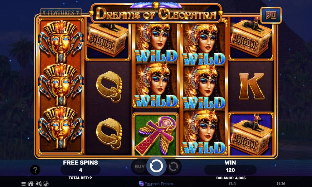Image resolution: width=312 pixels, height=187 pixels.
Task: Toggle the muted sound speaker icon
Action: 38,184
